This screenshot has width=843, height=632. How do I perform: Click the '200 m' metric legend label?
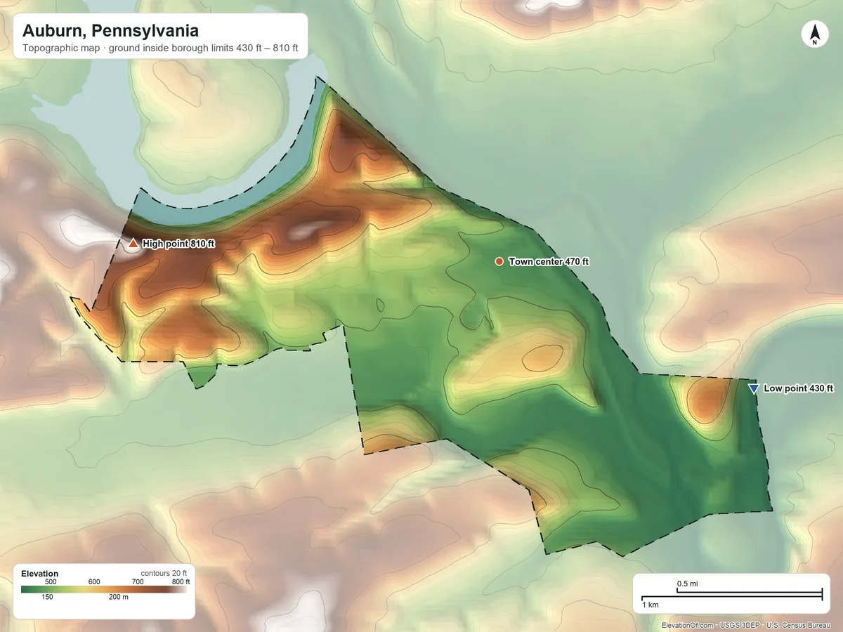pos(117,598)
